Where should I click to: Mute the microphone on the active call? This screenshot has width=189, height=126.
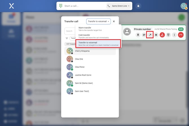(x=138, y=35)
